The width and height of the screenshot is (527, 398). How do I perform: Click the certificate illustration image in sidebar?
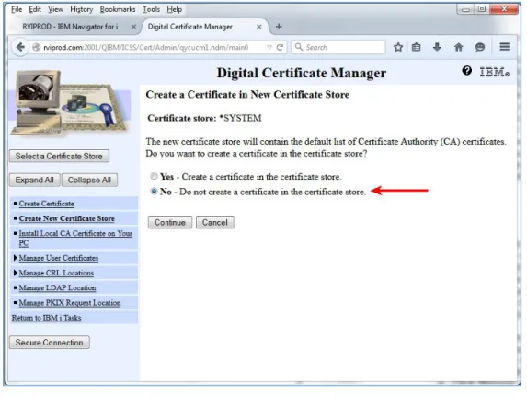(x=69, y=102)
